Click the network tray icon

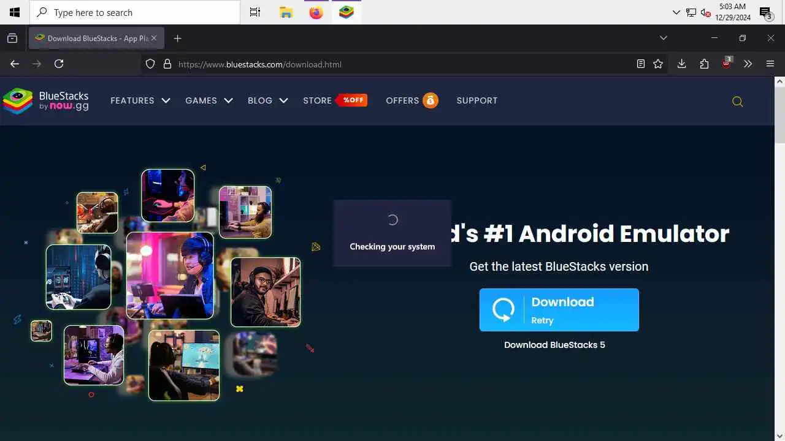pyautogui.click(x=691, y=12)
